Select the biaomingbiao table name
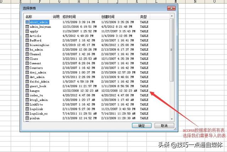The width and height of the screenshot is (227, 152). [x=39, y=45]
